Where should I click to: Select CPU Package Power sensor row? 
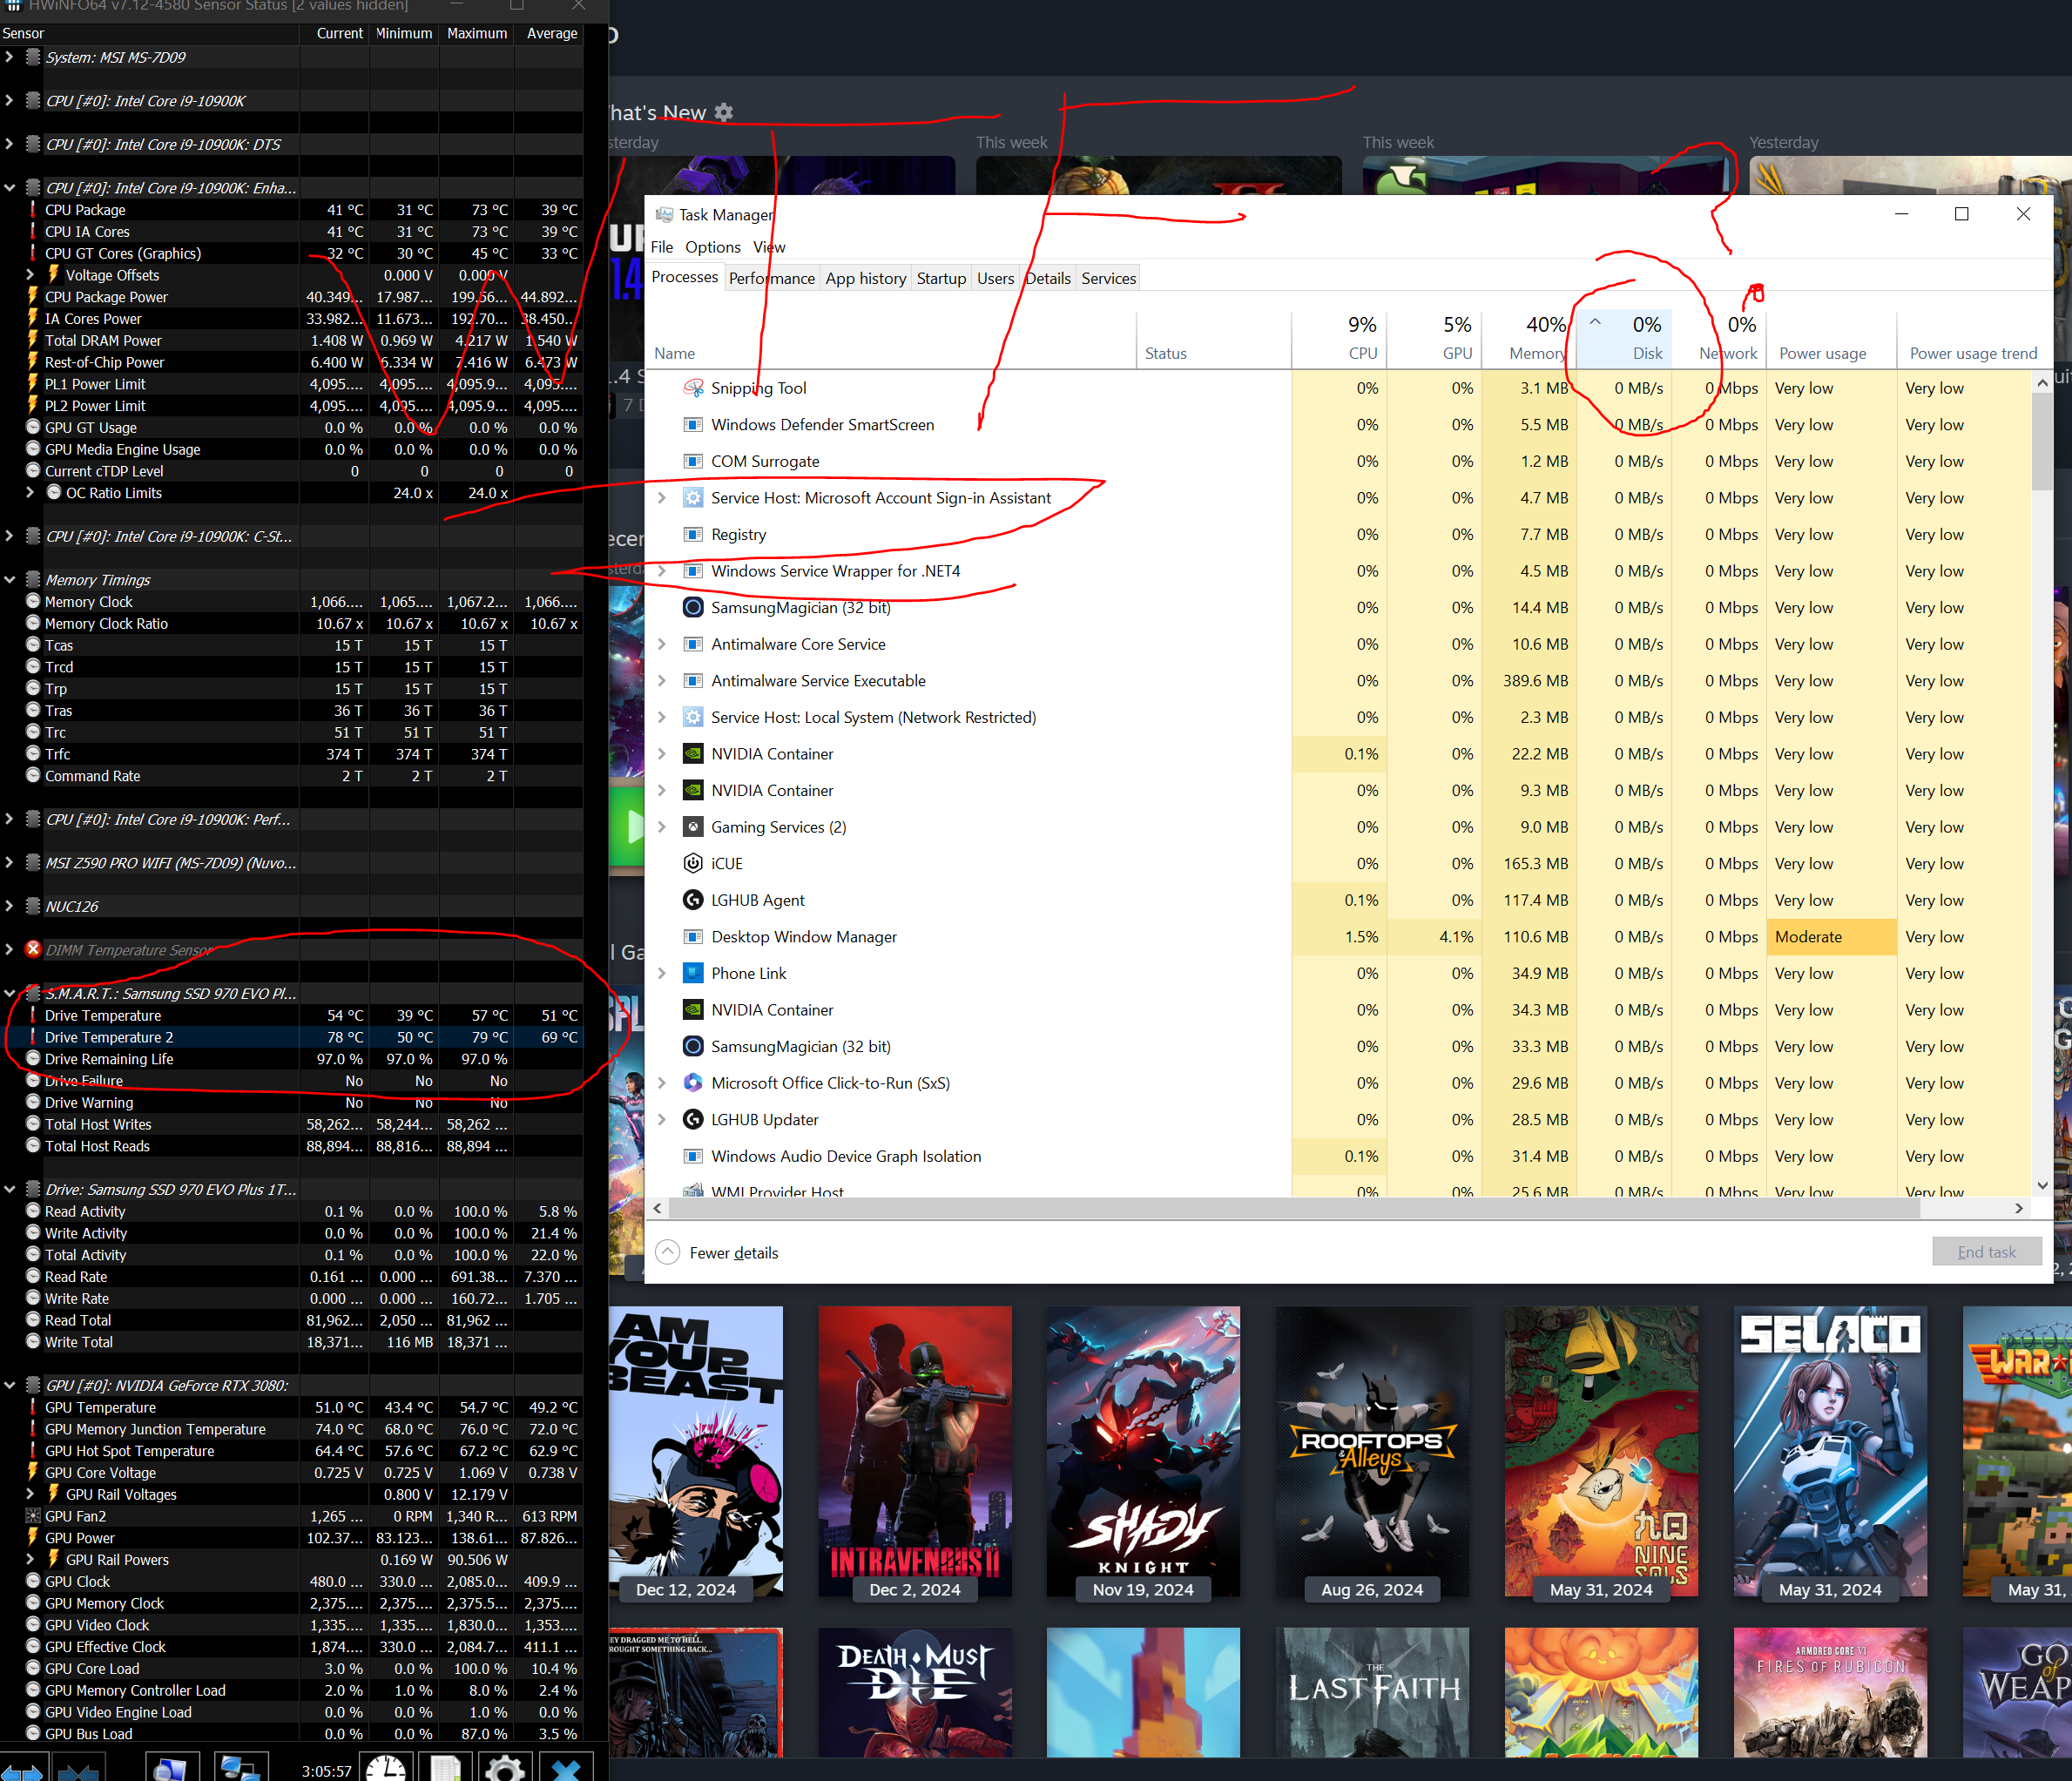(x=291, y=297)
